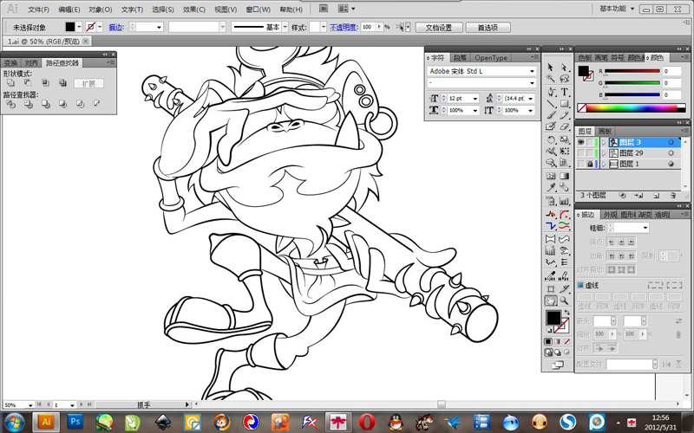Image resolution: width=694 pixels, height=433 pixels.
Task: Choose the Gradient tool
Action: click(565, 176)
